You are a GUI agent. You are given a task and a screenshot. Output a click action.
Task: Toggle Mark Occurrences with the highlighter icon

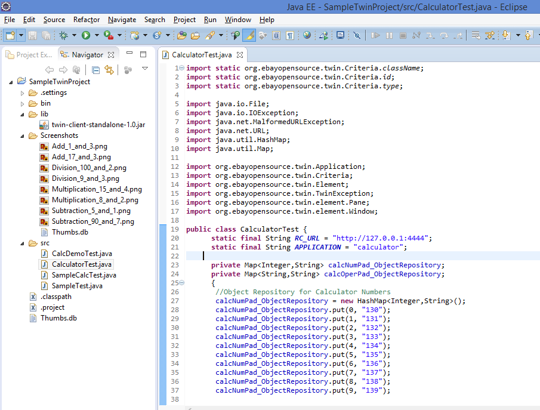pos(249,35)
